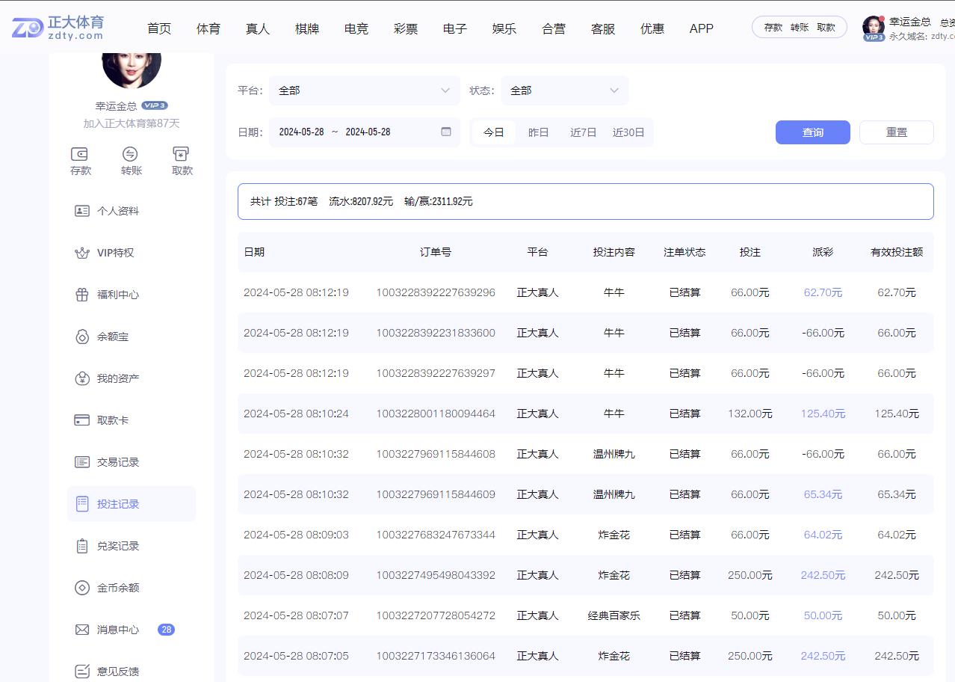Select the 近30日 last-30-days filter
The height and width of the screenshot is (682, 955).
point(628,132)
